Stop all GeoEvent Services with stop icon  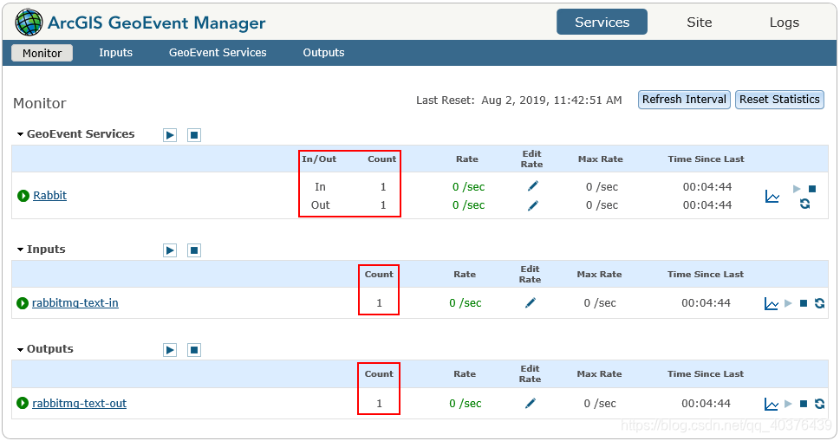194,135
